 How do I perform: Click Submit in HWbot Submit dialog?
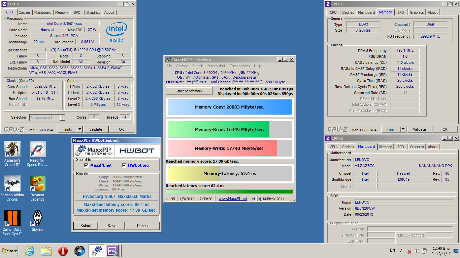pyautogui.click(x=86, y=226)
